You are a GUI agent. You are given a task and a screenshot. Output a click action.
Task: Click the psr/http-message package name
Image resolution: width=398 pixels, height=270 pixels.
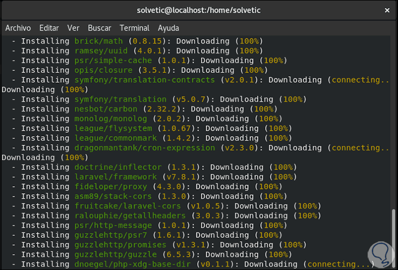[113, 225]
